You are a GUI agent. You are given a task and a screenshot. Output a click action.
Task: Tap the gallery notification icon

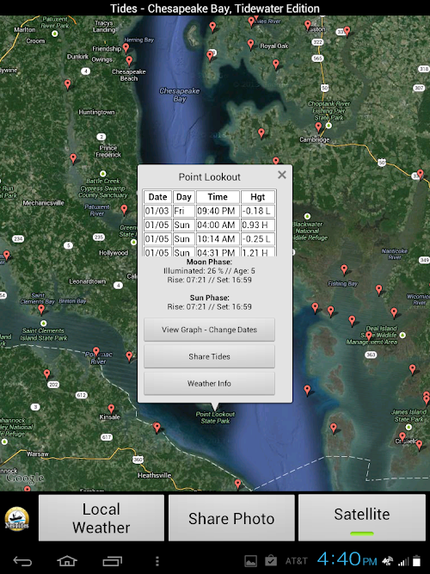coord(250,561)
